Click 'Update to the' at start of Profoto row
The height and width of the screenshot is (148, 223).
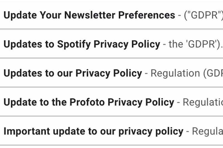pyautogui.click(x=35, y=102)
